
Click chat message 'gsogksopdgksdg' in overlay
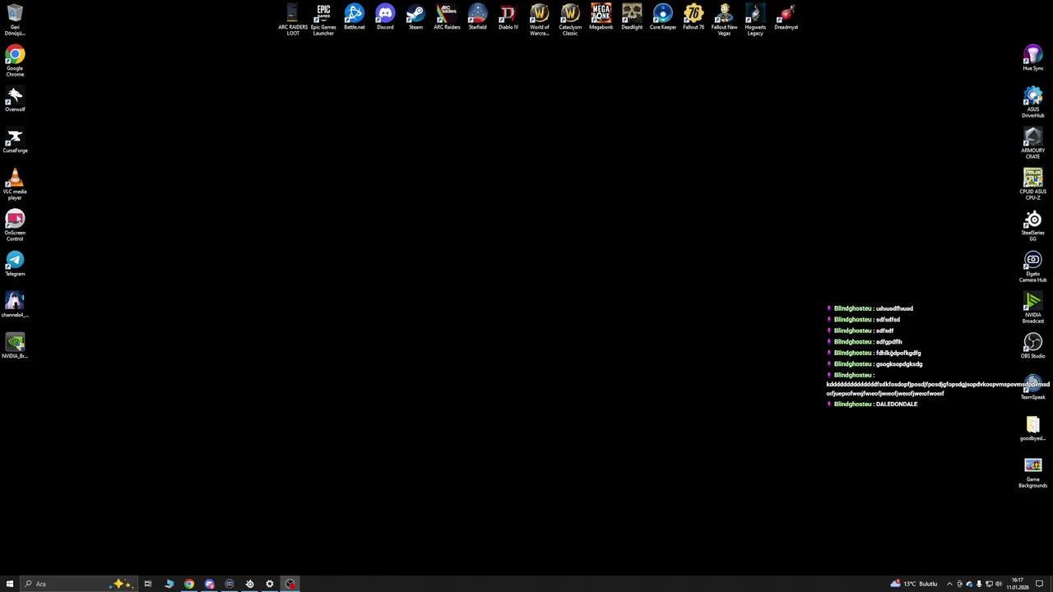899,364
